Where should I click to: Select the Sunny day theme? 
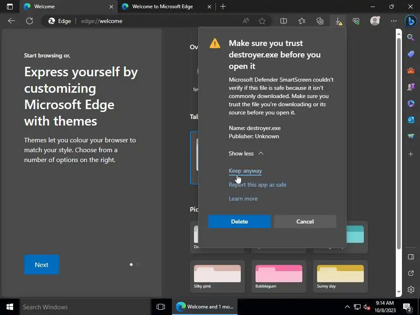(340, 276)
